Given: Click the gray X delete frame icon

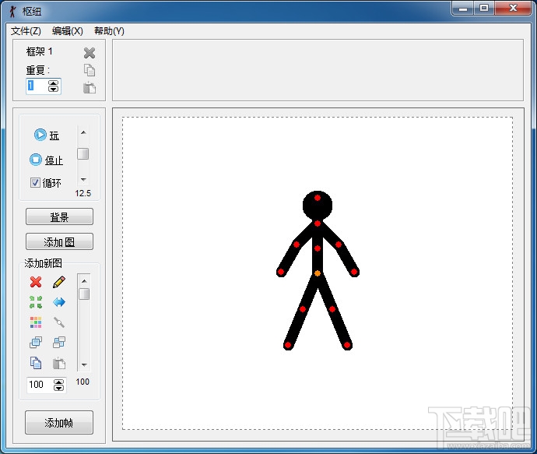Looking at the screenshot, I should pos(89,53).
